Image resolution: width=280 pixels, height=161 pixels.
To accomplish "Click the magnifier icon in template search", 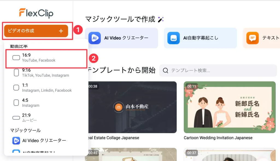I will 165,71.
